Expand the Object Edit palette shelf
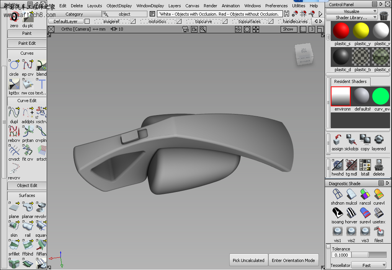The height and width of the screenshot is (270, 392). coord(27,185)
